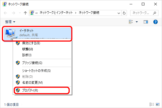Screen dimensions: 162x108
Task: Go up one folder level arrow
Action: click(25, 13)
